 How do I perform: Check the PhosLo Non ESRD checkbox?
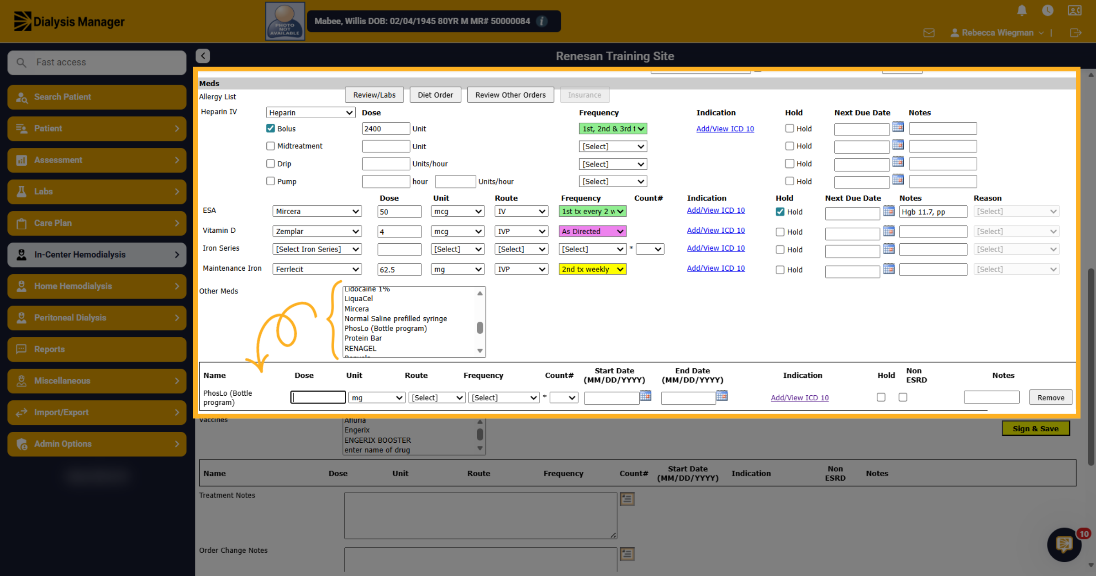pos(903,397)
